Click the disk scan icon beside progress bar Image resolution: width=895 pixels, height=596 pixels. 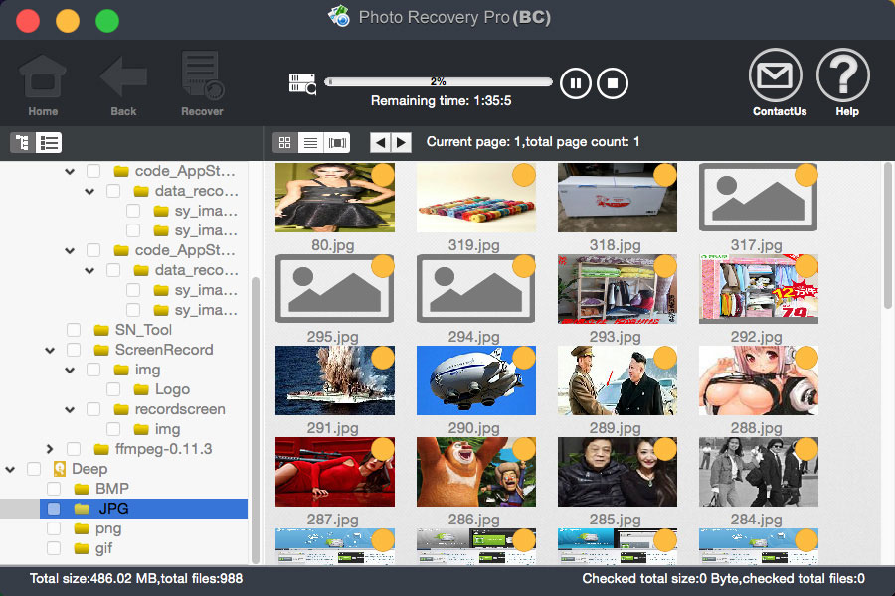[302, 83]
